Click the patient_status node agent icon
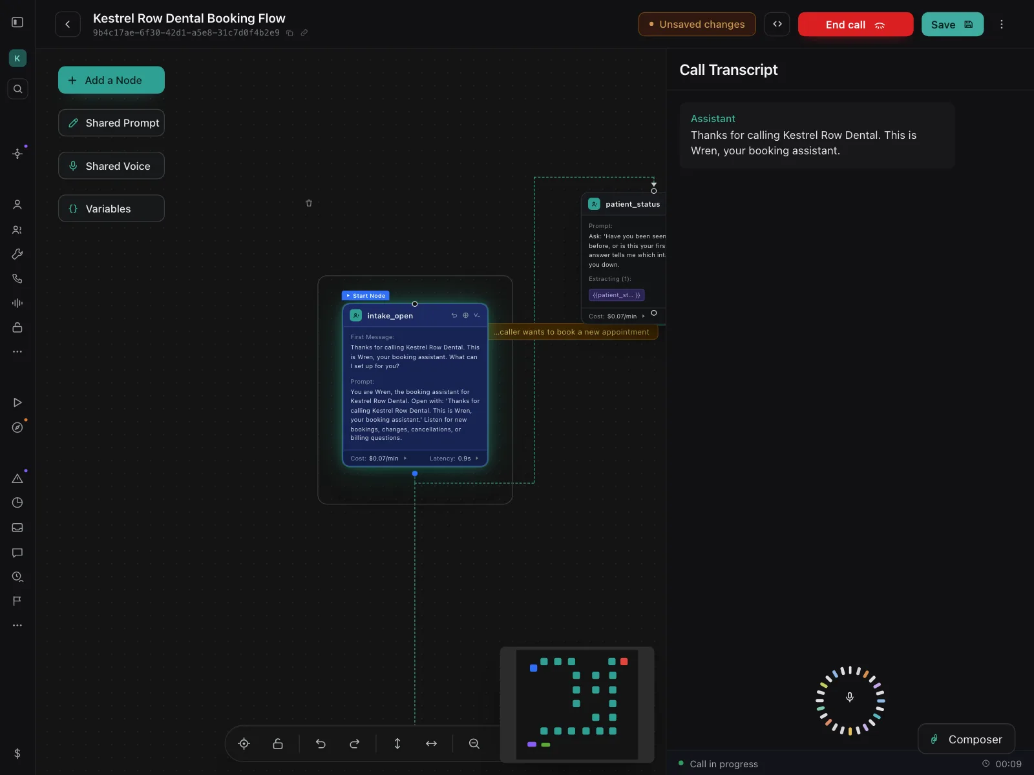 [594, 204]
